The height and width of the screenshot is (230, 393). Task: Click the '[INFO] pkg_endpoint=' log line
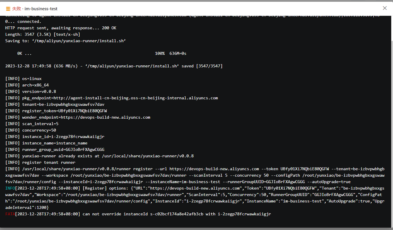[x=112, y=98]
